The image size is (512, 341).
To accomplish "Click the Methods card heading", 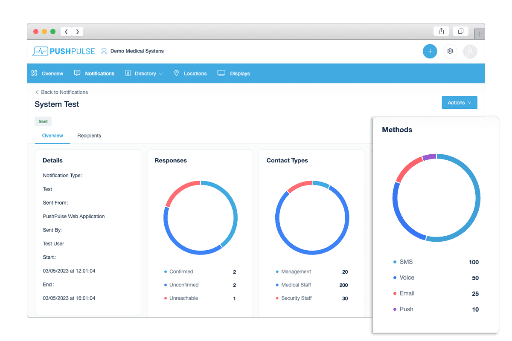I will pyautogui.click(x=397, y=130).
